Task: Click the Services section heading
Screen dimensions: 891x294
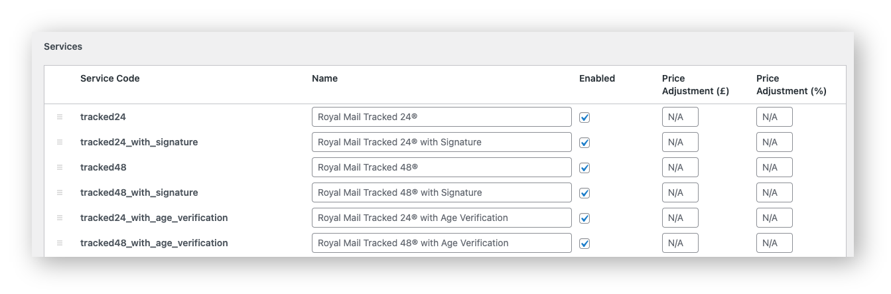Action: pyautogui.click(x=63, y=46)
